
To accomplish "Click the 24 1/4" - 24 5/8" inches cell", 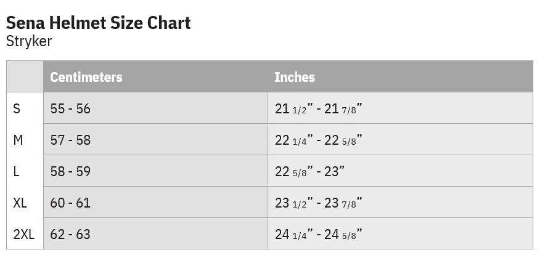I will (x=318, y=235).
